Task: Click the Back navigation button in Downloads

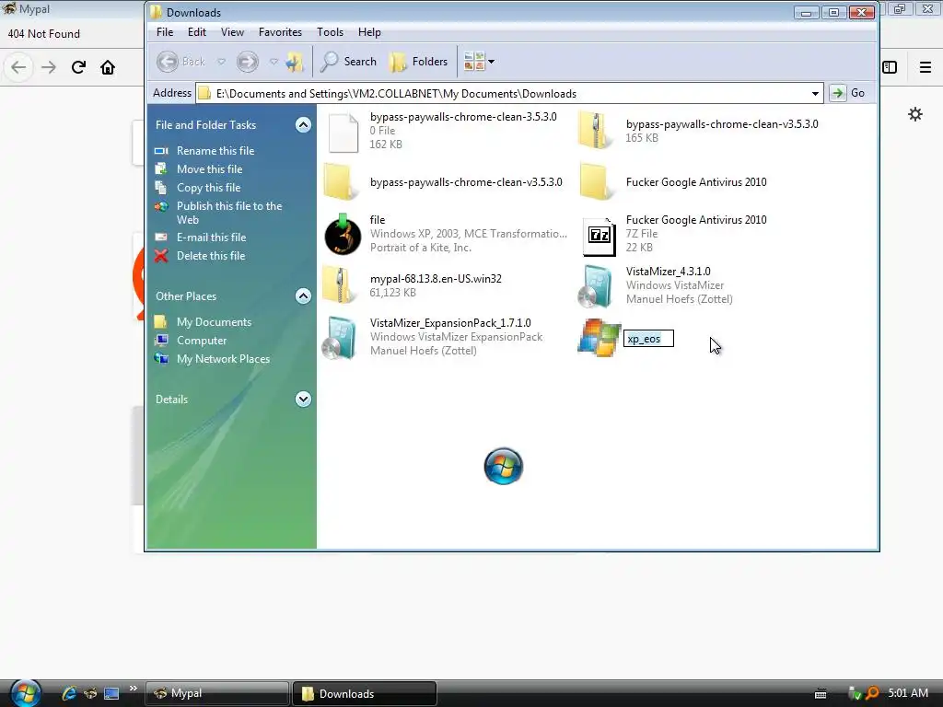Action: [x=181, y=62]
